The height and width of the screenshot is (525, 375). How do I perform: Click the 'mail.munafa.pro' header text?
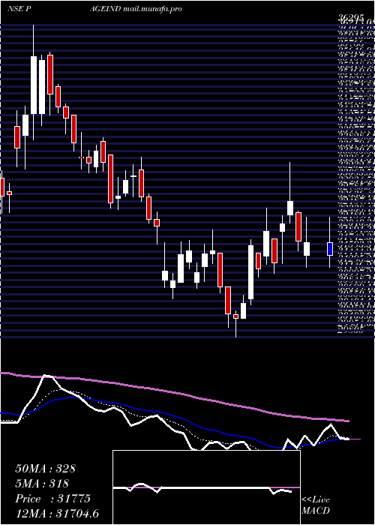(x=152, y=9)
